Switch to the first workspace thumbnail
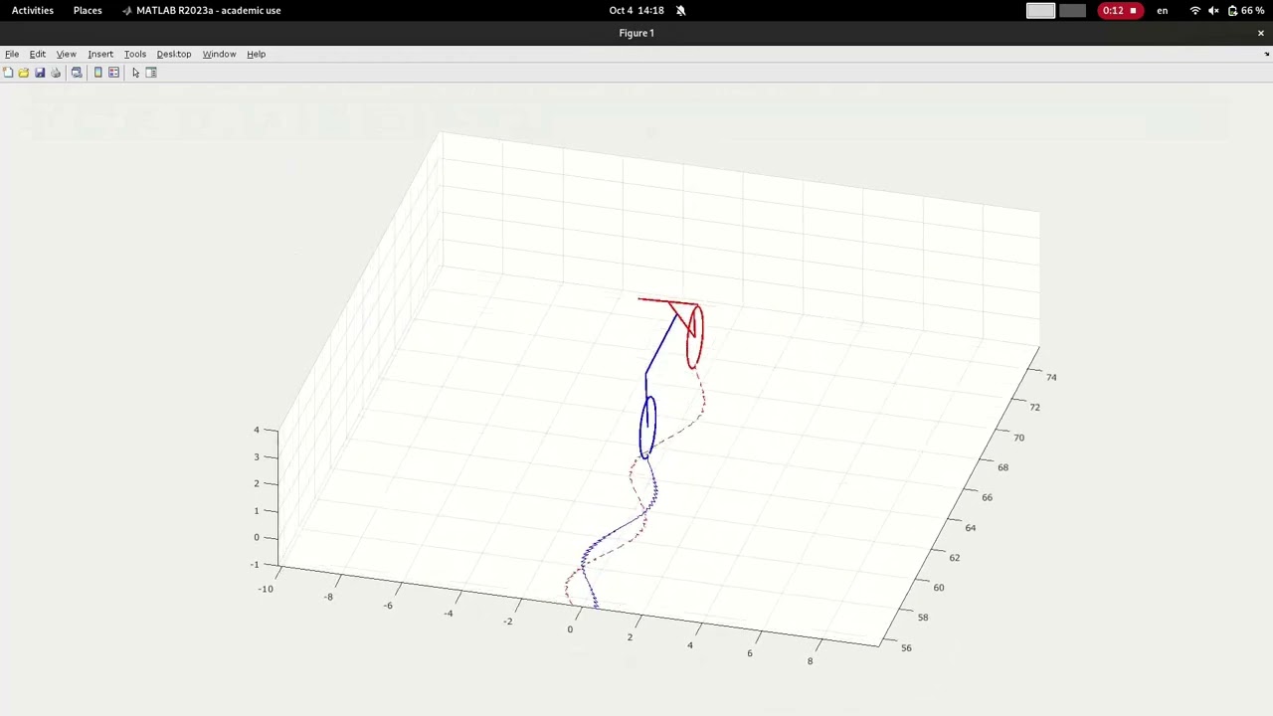The height and width of the screenshot is (716, 1273). [x=1040, y=10]
